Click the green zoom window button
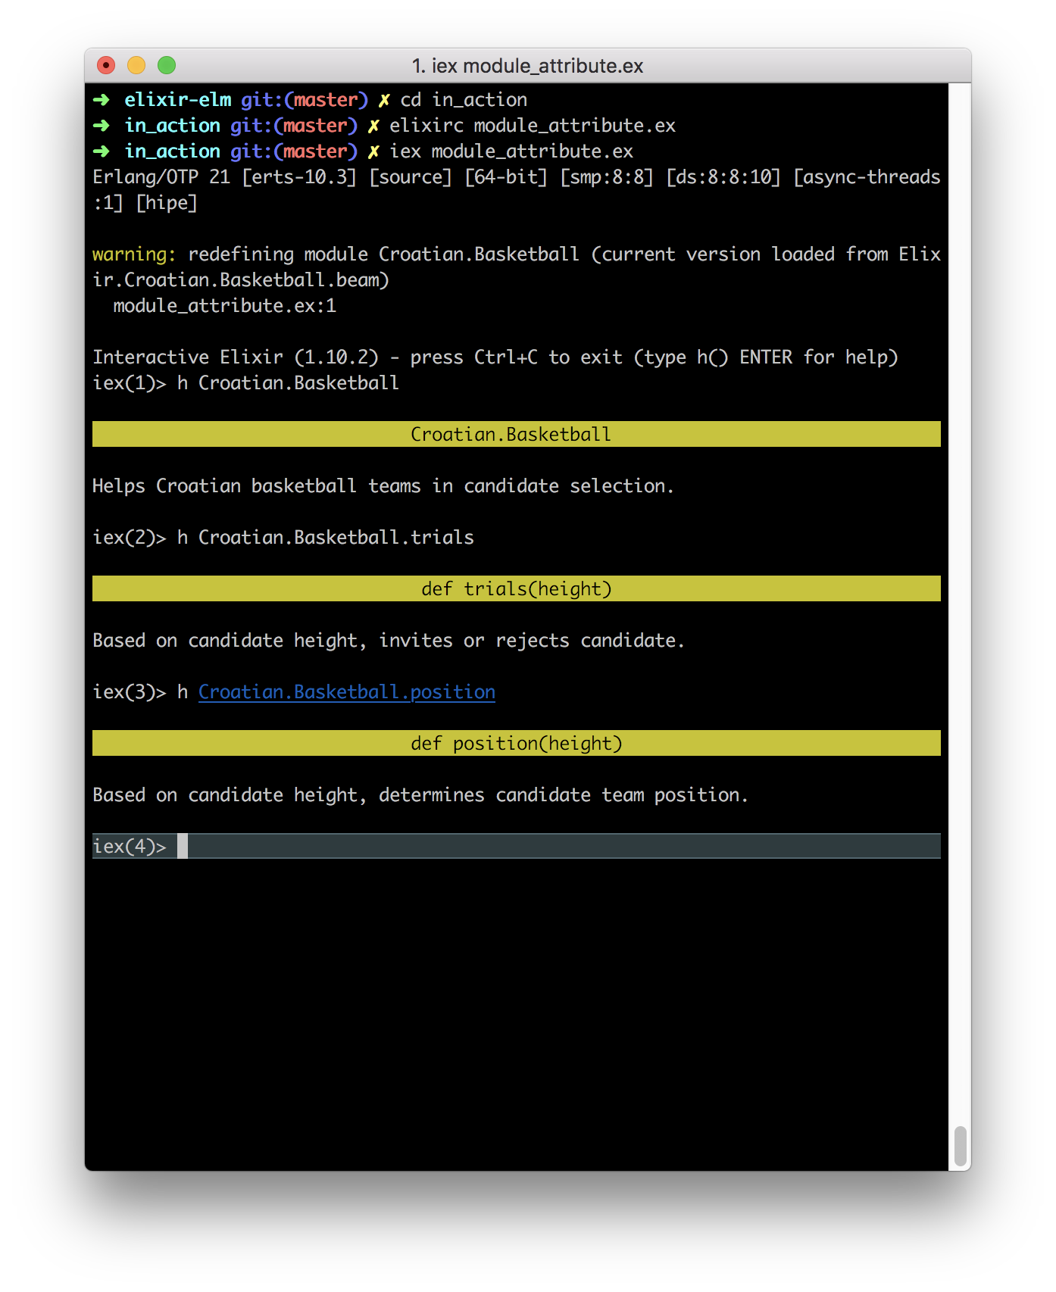 (x=167, y=66)
